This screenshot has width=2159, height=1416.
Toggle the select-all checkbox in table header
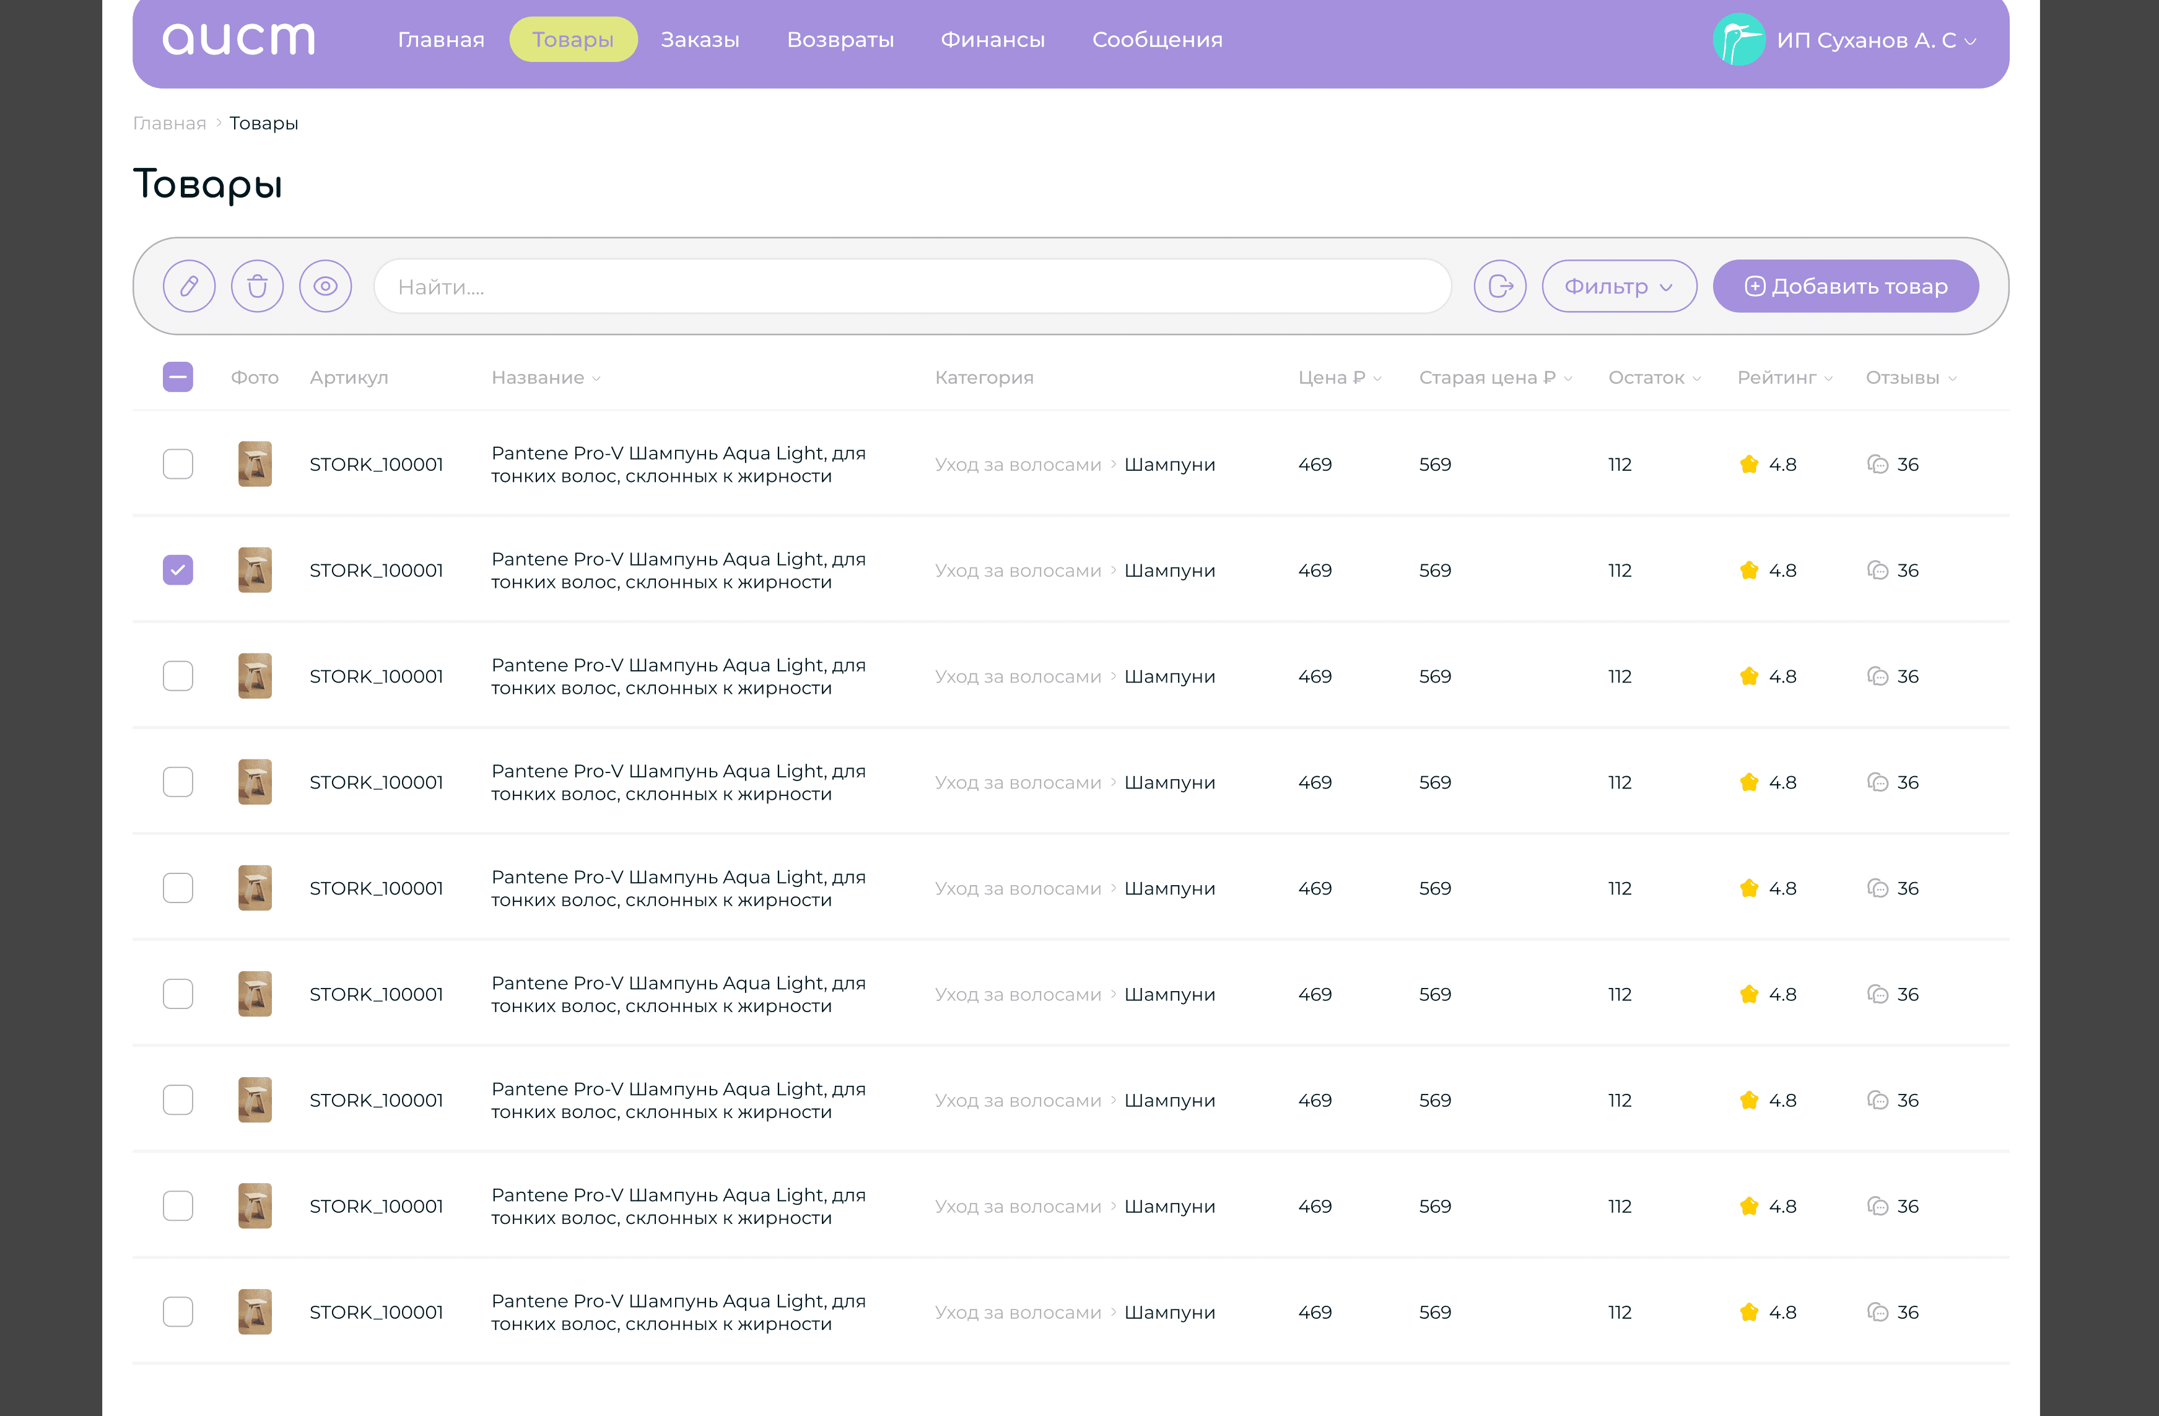[x=178, y=377]
